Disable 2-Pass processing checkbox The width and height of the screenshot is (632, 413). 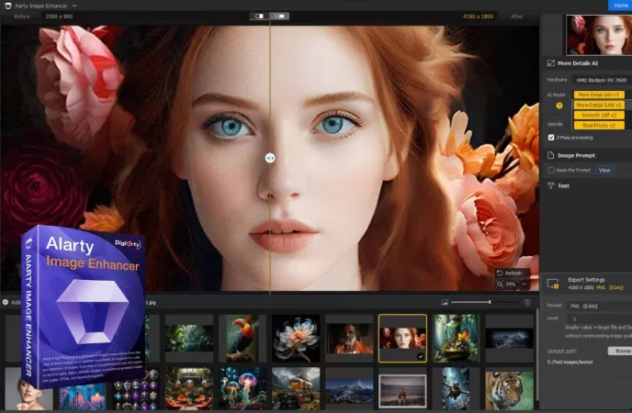click(x=551, y=137)
